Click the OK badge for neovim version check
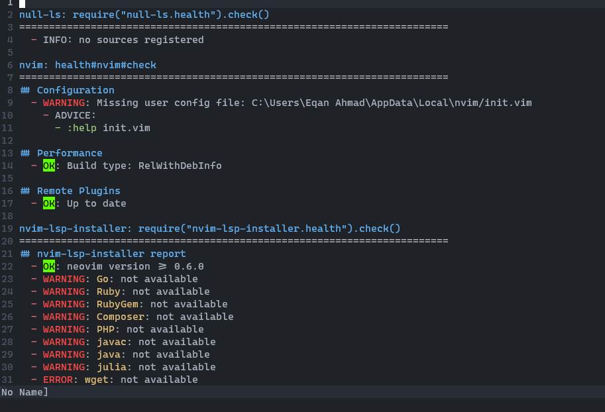The width and height of the screenshot is (605, 412). [x=48, y=266]
